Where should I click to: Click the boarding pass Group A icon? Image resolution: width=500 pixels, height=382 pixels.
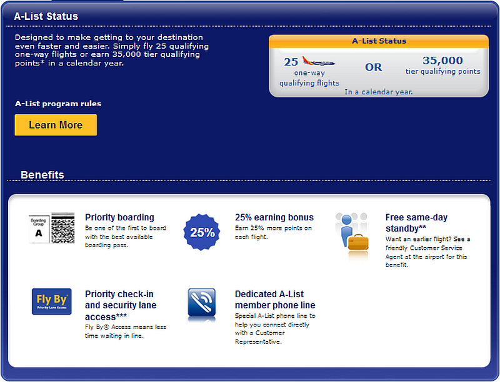[52, 228]
